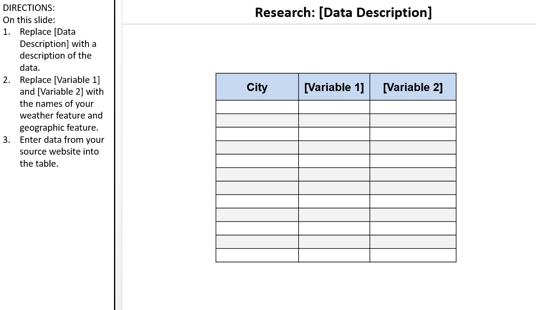Click the City column header cell

(x=257, y=87)
